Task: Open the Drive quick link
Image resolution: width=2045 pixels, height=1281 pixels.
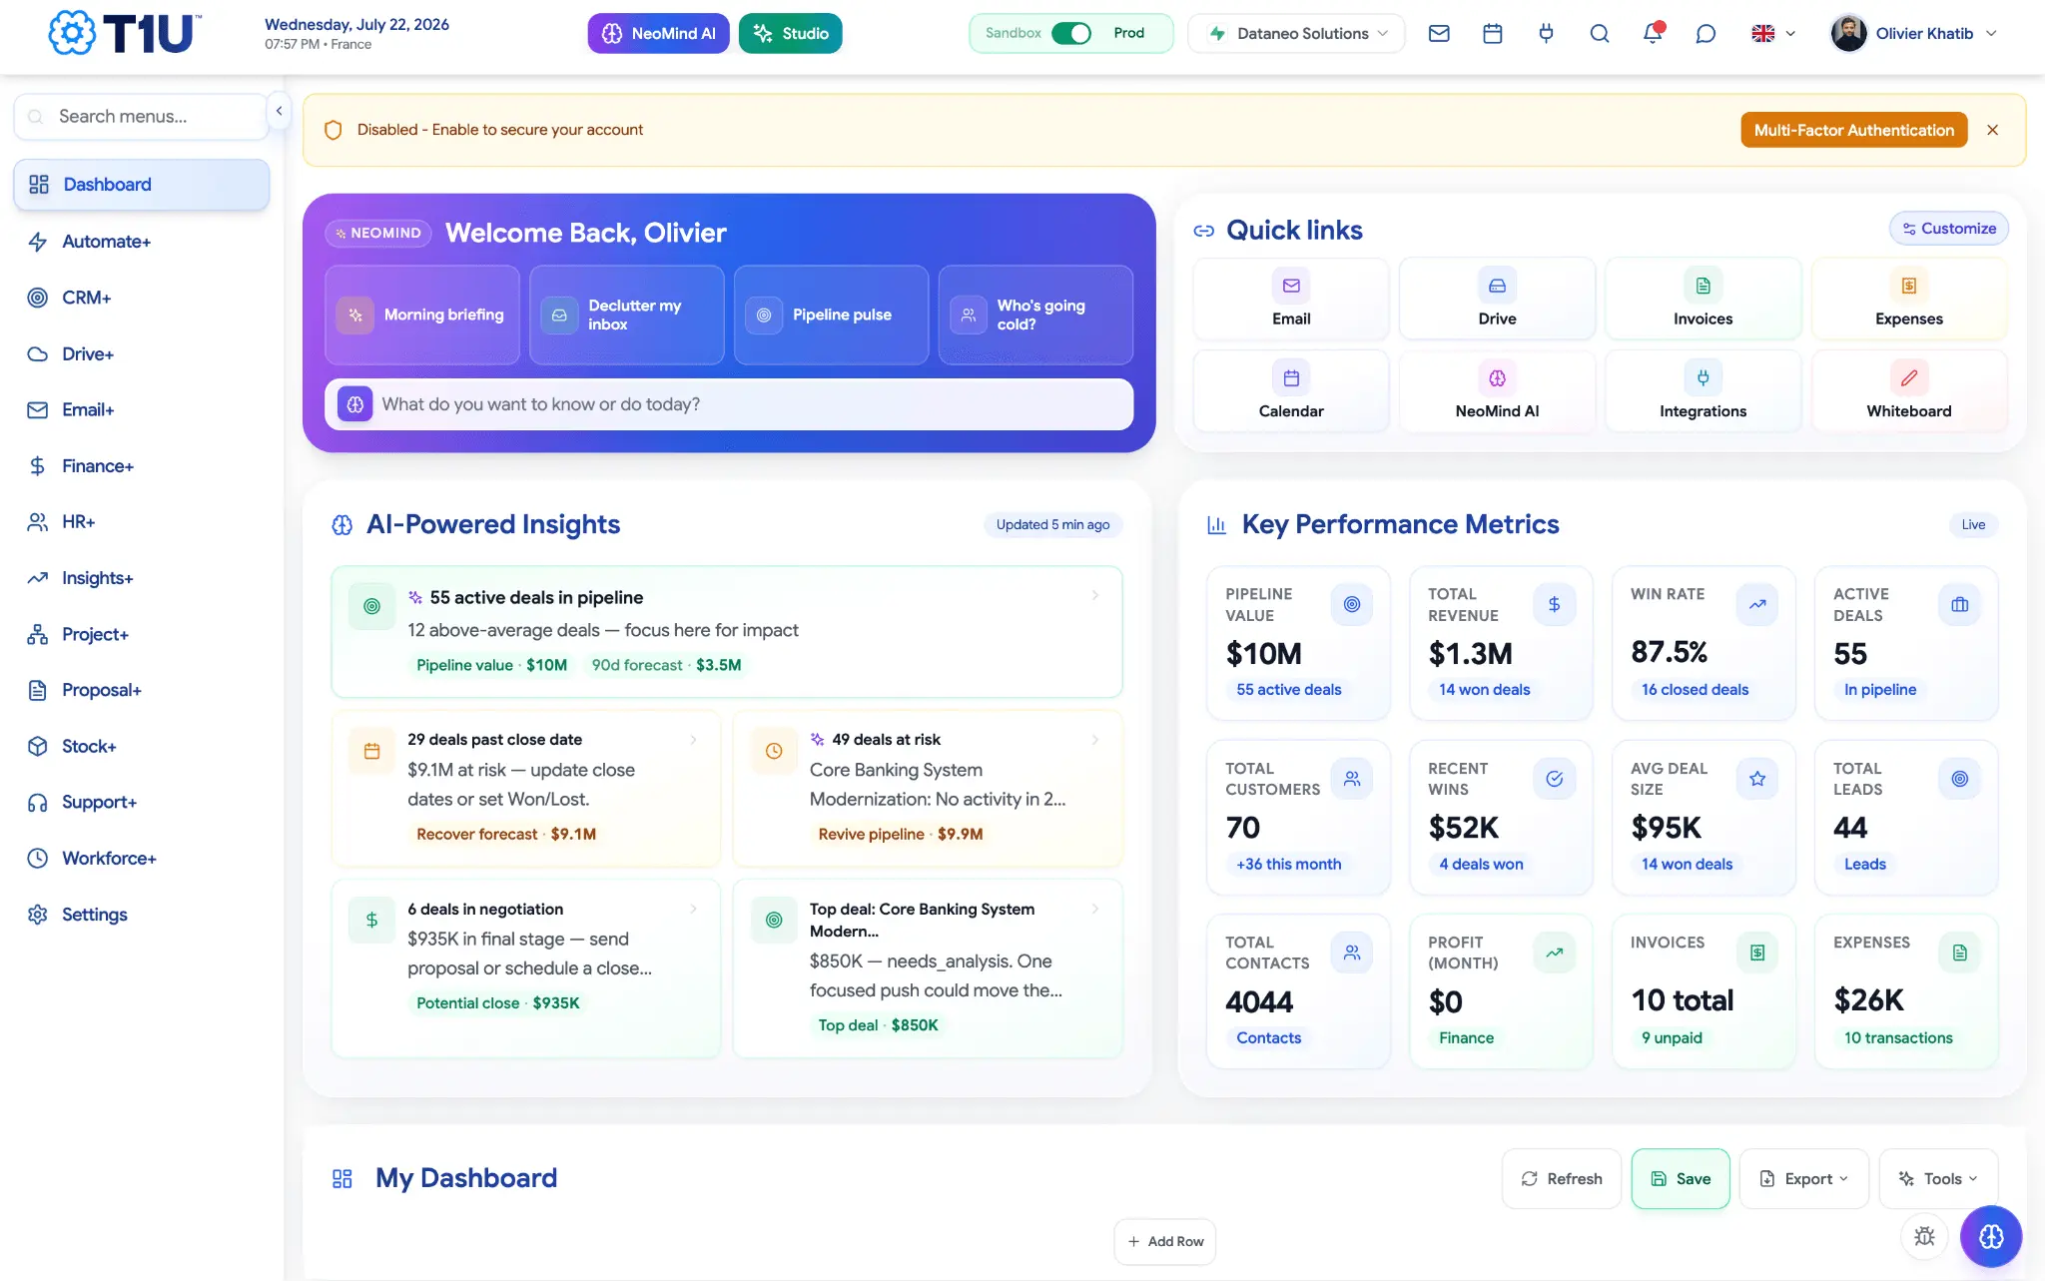Action: tap(1497, 300)
